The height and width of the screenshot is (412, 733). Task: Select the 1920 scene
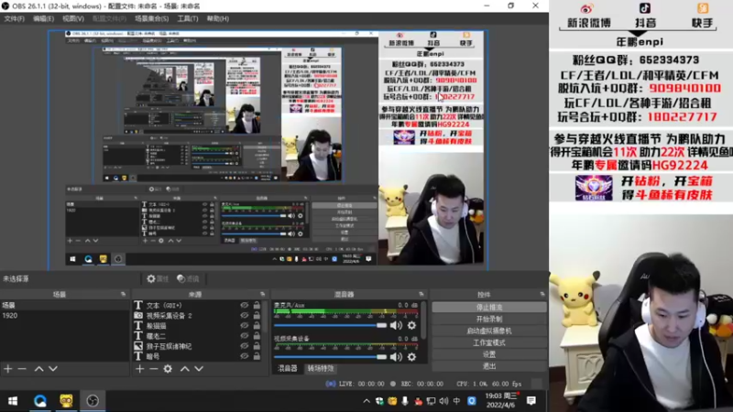click(x=64, y=315)
